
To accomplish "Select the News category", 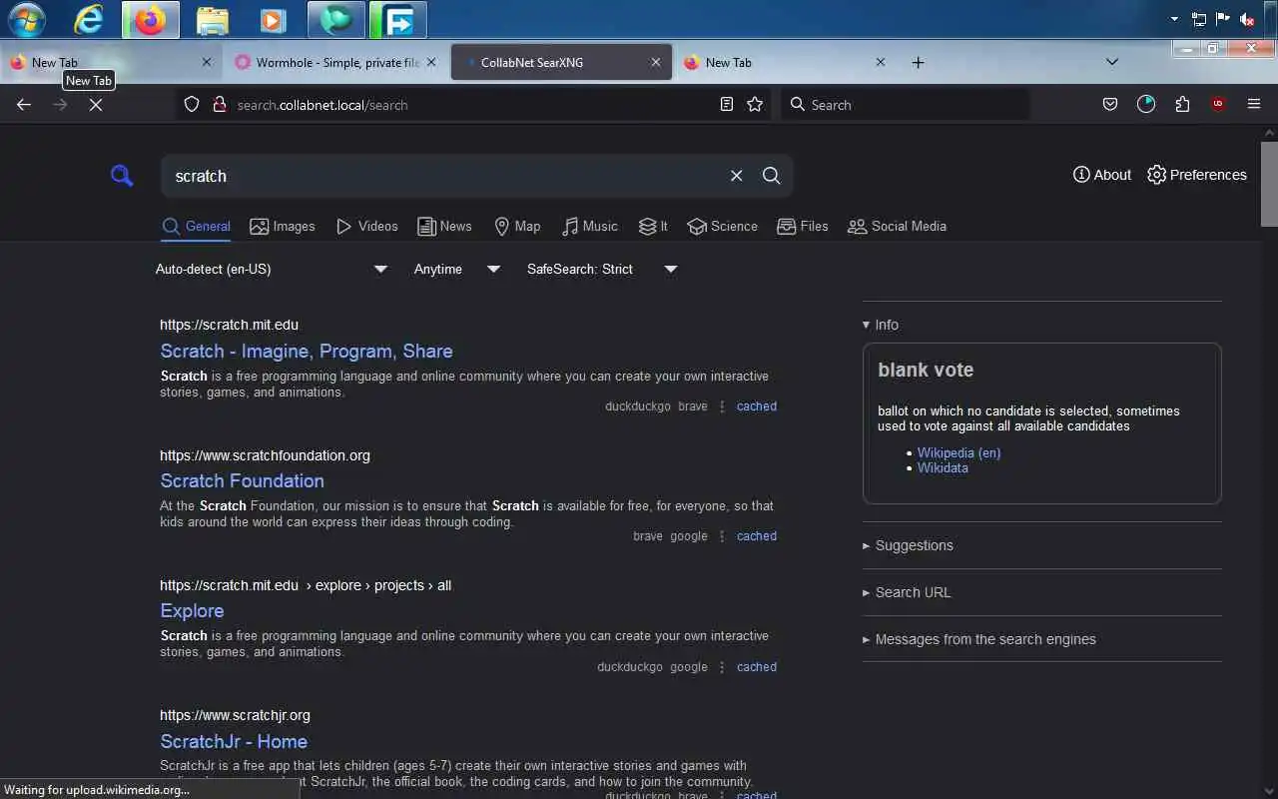I will (x=444, y=226).
